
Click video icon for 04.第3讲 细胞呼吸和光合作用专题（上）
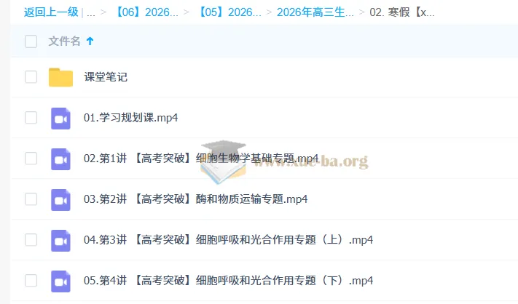(60, 240)
